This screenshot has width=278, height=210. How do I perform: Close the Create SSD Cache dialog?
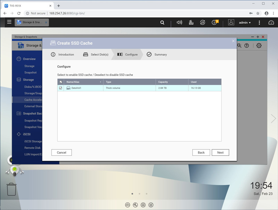pyautogui.click(x=233, y=41)
